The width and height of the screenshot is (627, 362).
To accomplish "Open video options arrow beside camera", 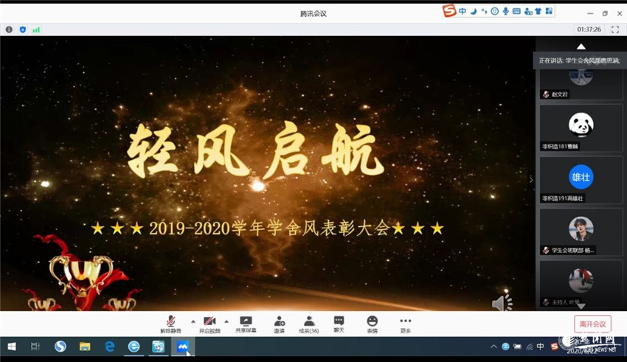I will [x=226, y=321].
